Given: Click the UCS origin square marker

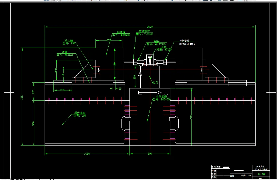Looking at the screenshot, I should (140, 92).
